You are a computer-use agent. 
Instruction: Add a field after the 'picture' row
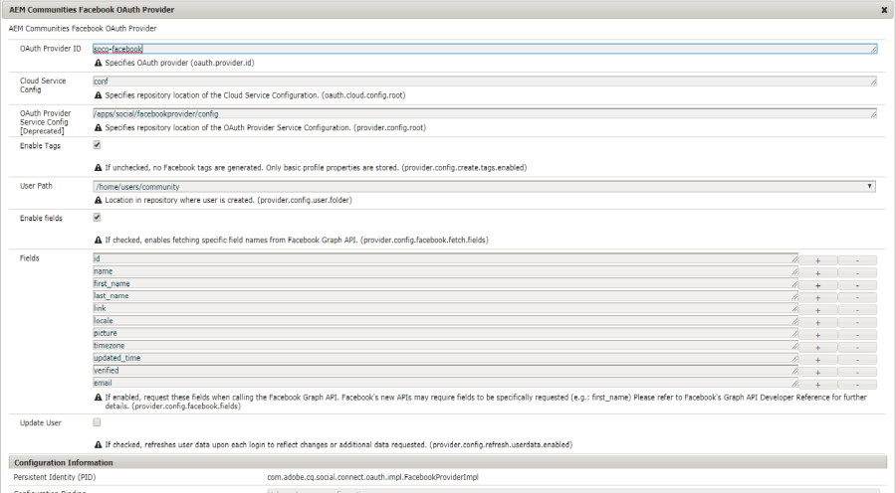(x=817, y=335)
